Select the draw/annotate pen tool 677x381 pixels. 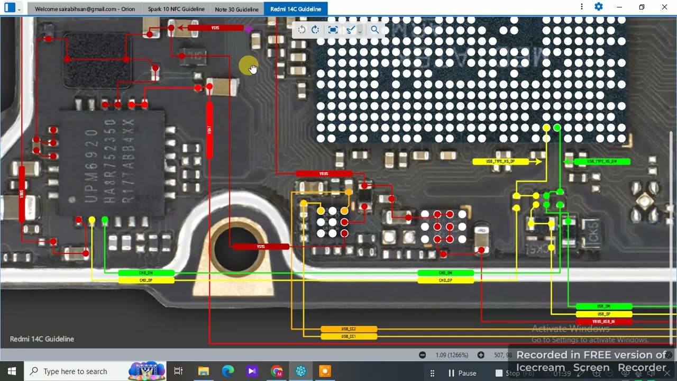pos(350,30)
